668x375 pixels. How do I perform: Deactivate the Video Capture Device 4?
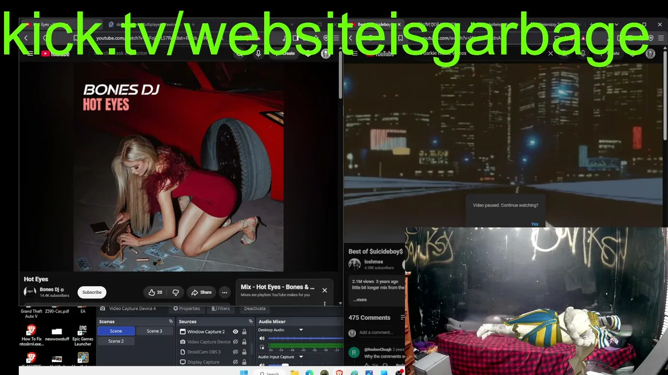point(255,308)
